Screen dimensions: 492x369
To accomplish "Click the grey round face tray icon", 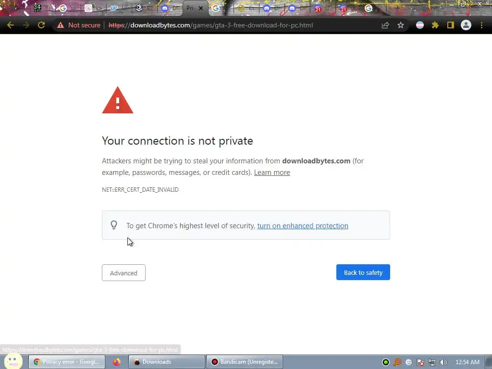I will pos(408,362).
